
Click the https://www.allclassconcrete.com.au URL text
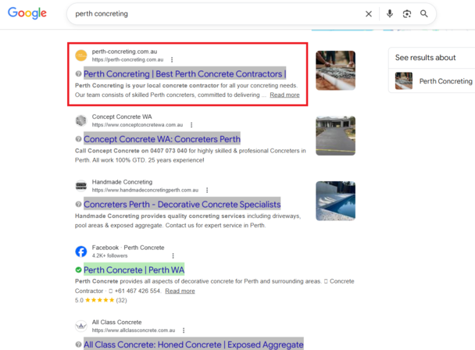134,330
